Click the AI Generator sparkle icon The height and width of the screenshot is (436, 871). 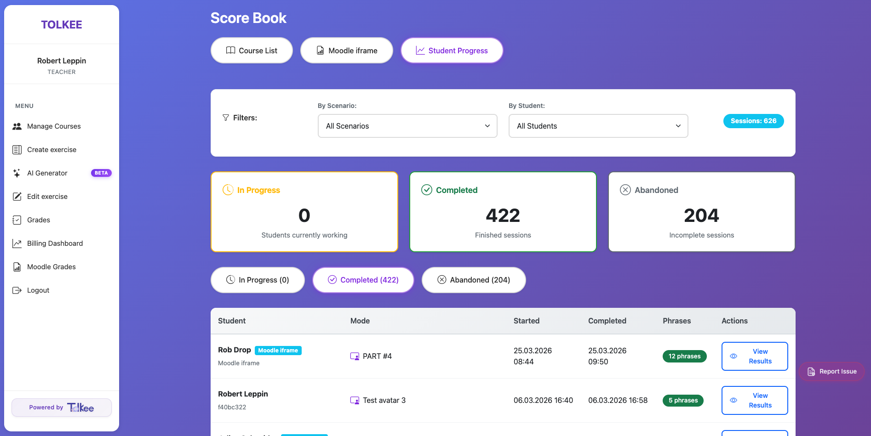click(x=17, y=173)
